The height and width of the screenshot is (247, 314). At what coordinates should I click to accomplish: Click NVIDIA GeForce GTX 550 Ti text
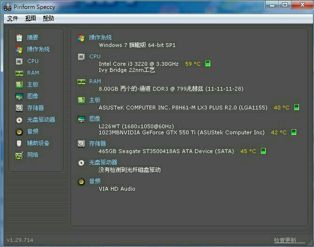pyautogui.click(x=181, y=132)
